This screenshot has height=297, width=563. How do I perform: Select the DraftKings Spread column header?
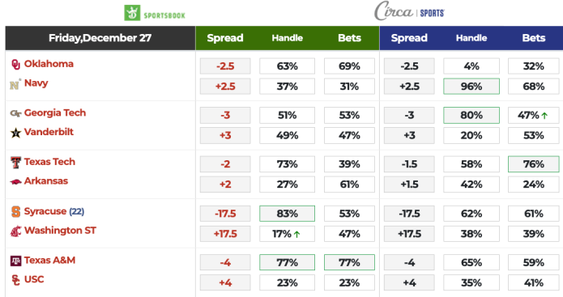[x=225, y=38]
